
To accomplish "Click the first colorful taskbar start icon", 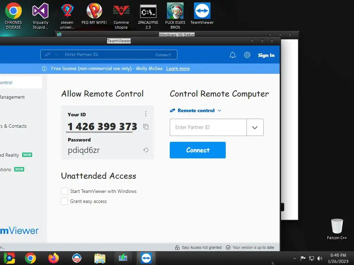I will tap(9, 258).
